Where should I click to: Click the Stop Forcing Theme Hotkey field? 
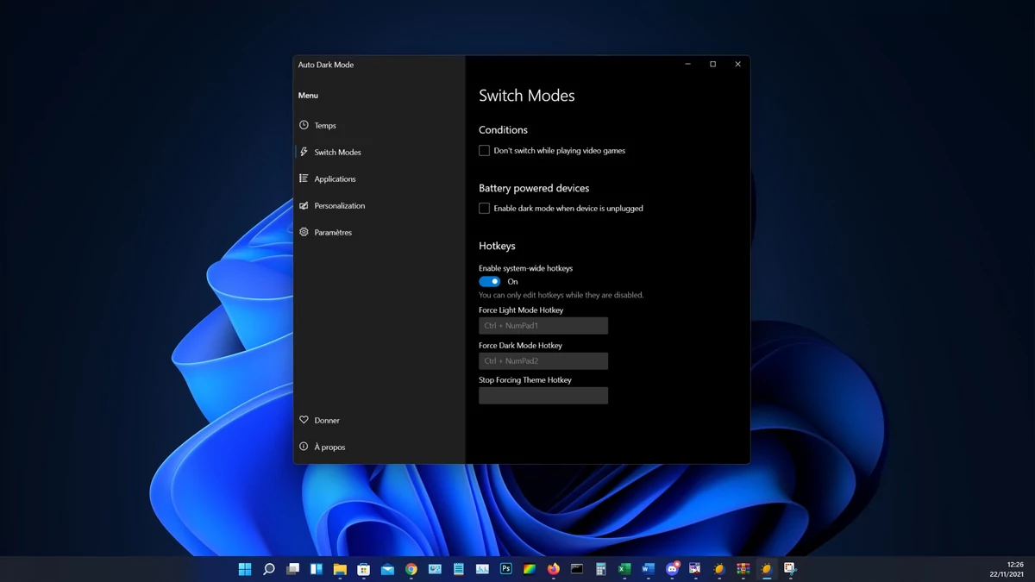(543, 396)
